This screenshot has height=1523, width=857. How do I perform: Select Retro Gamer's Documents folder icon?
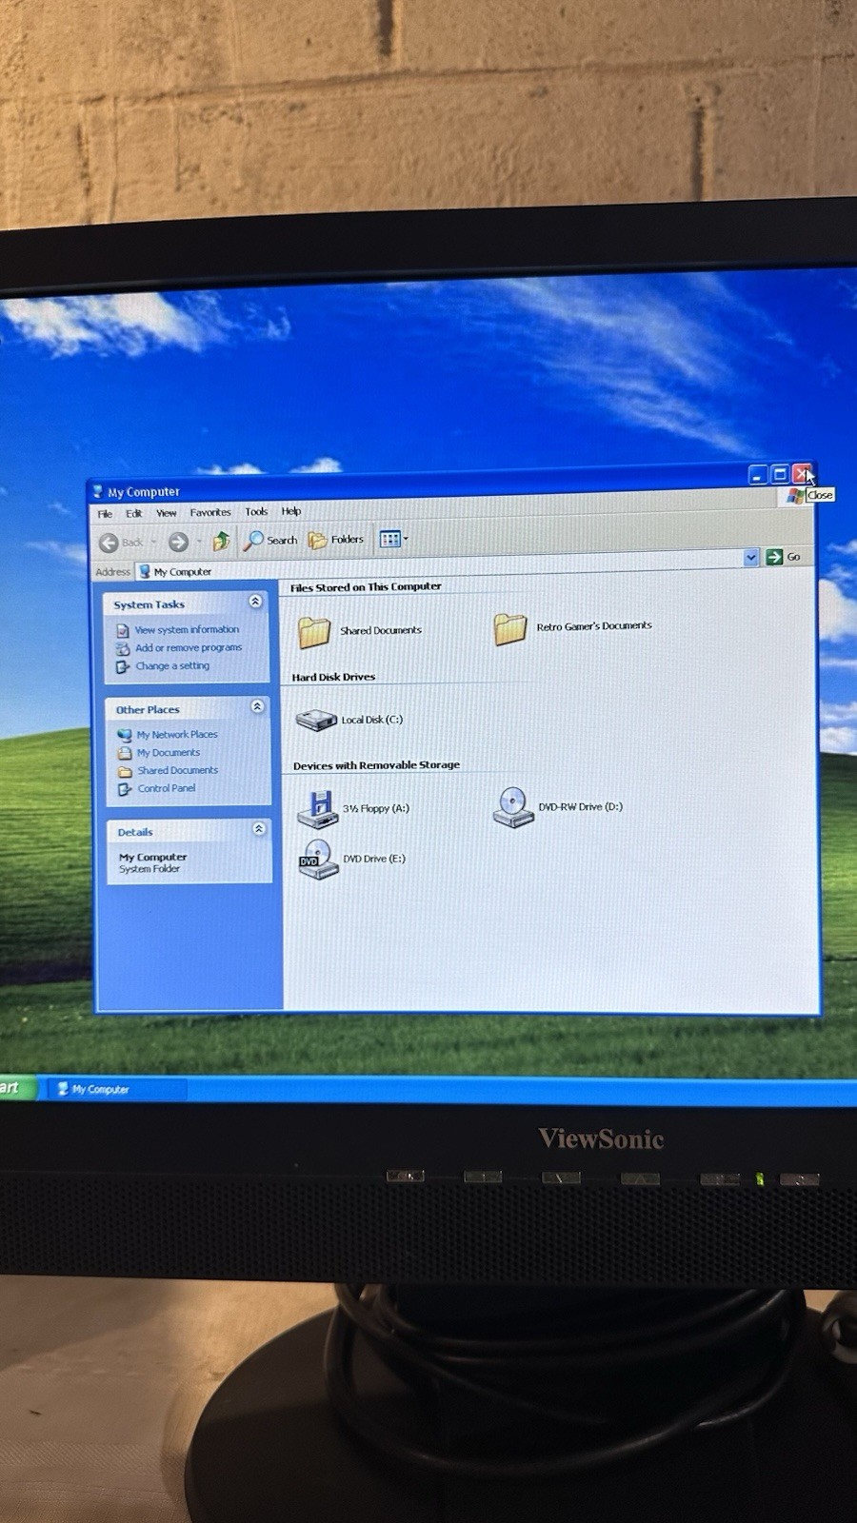510,628
